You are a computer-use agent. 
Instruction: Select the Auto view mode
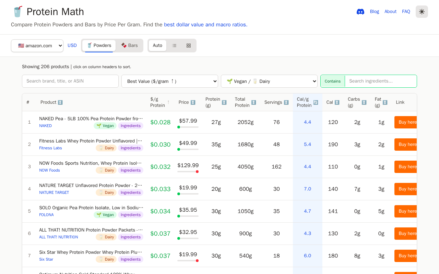coord(157,46)
